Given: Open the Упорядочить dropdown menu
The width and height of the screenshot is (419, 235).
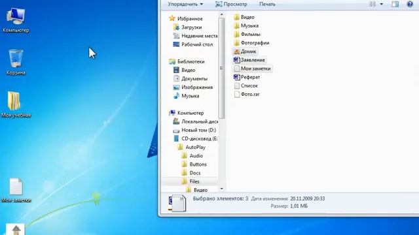Looking at the screenshot, I should (x=185, y=4).
